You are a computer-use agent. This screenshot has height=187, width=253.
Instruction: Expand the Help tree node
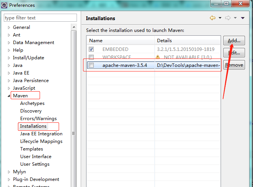point(9,50)
